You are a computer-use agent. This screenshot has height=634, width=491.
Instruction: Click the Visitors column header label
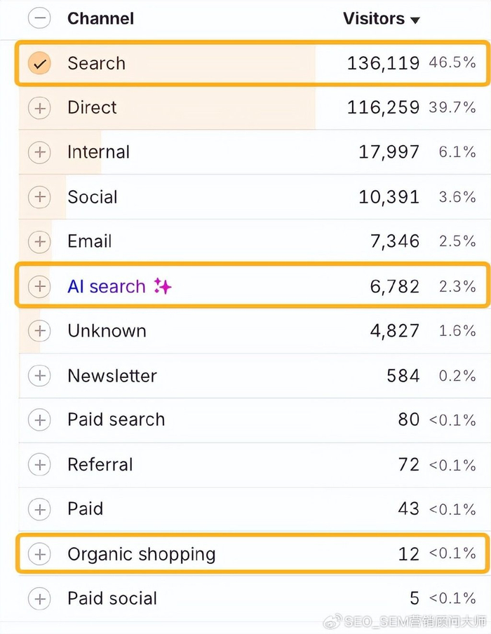(373, 18)
